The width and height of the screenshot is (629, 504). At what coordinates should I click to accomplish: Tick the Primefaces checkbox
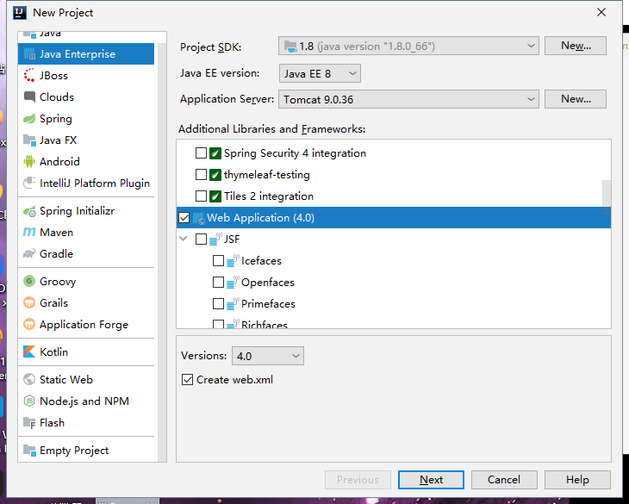(x=218, y=304)
